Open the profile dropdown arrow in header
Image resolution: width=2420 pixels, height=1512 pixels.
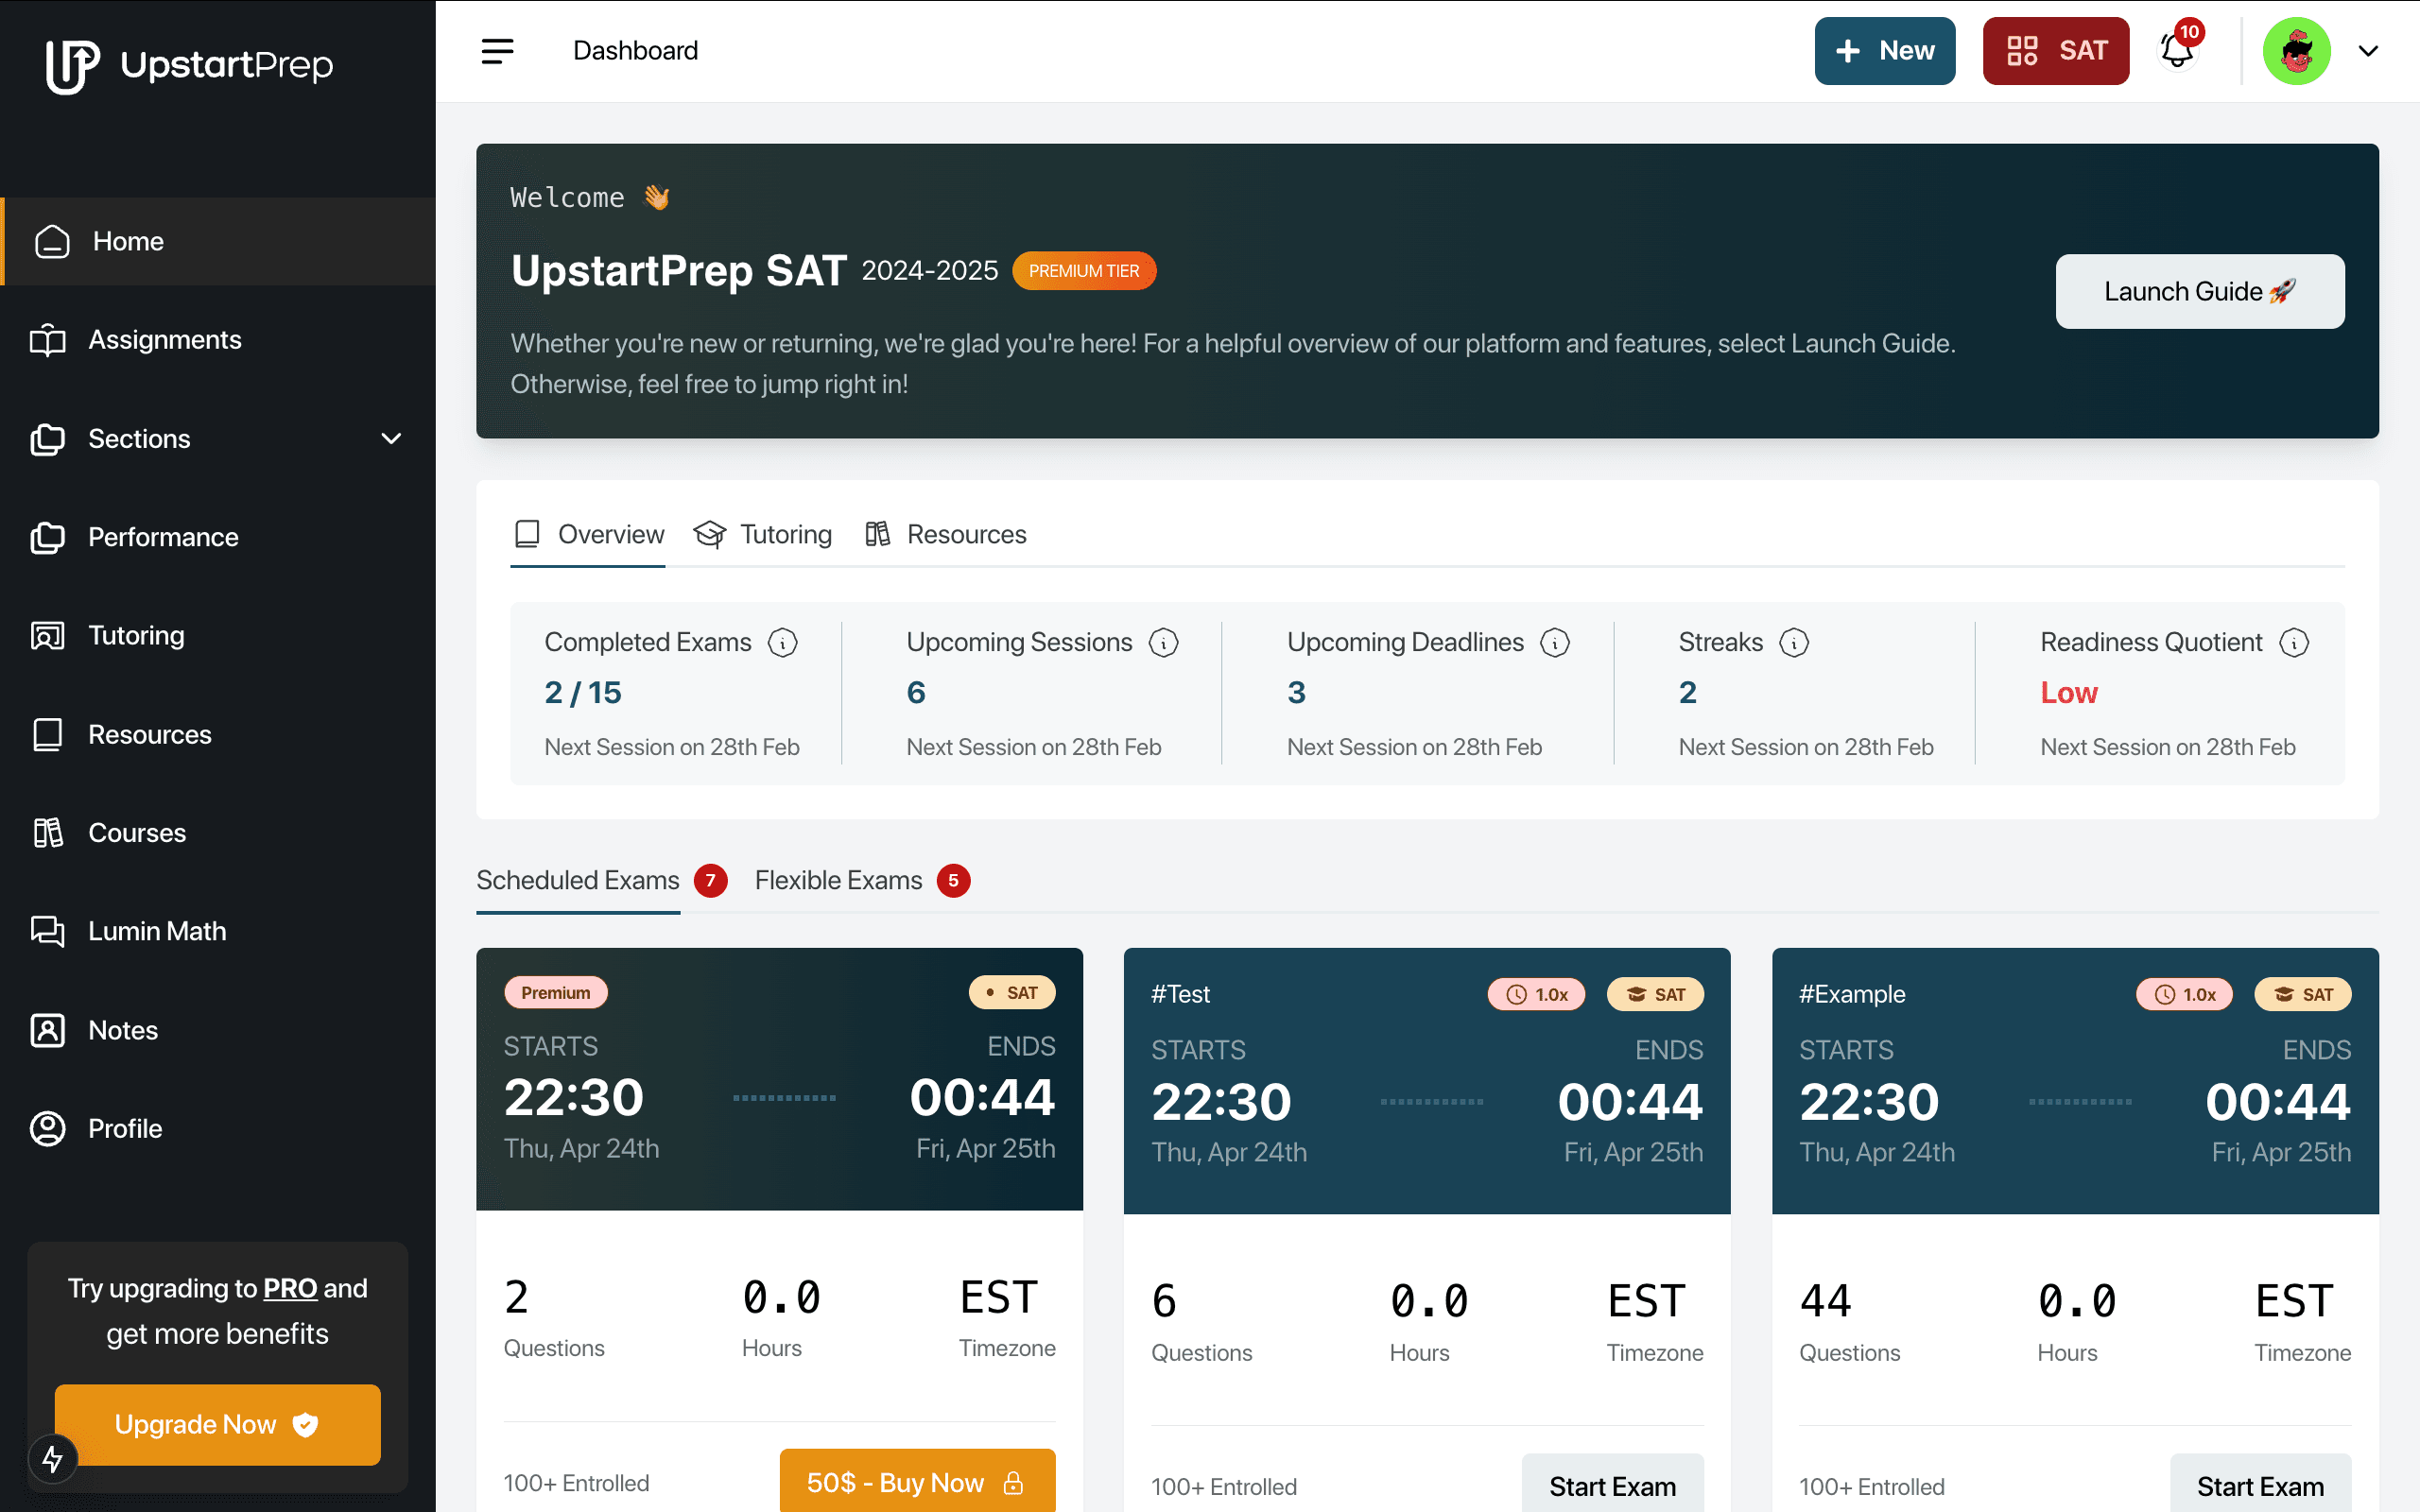click(x=2368, y=51)
